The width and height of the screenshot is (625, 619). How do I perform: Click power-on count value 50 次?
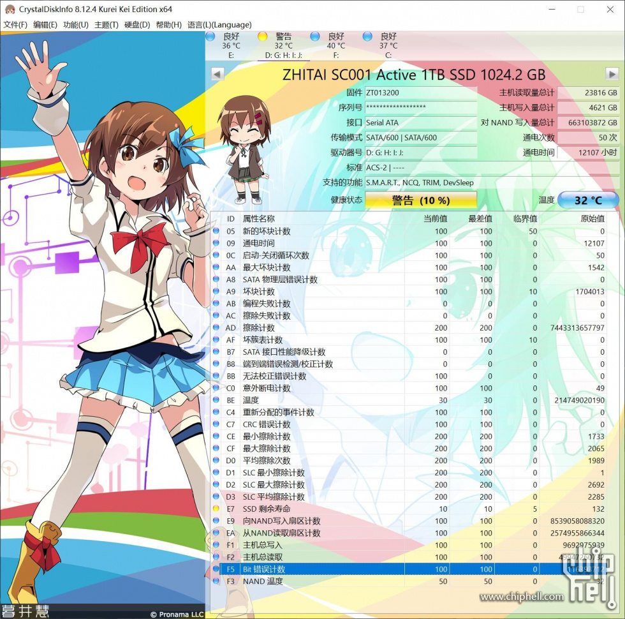coord(588,138)
